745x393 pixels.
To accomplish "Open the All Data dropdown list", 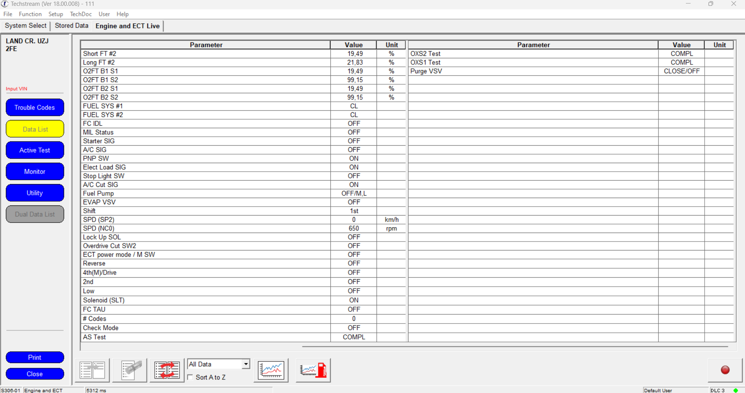I will point(246,364).
